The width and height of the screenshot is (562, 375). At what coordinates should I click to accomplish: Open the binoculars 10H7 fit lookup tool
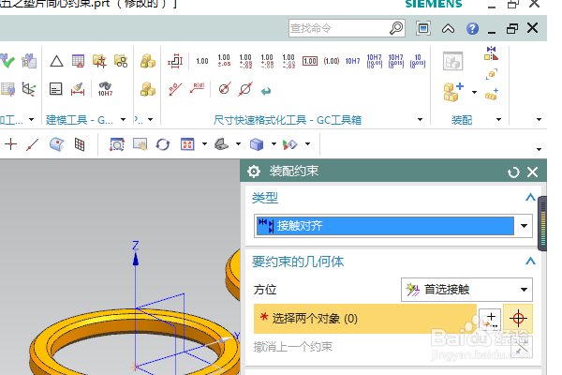[x=105, y=89]
